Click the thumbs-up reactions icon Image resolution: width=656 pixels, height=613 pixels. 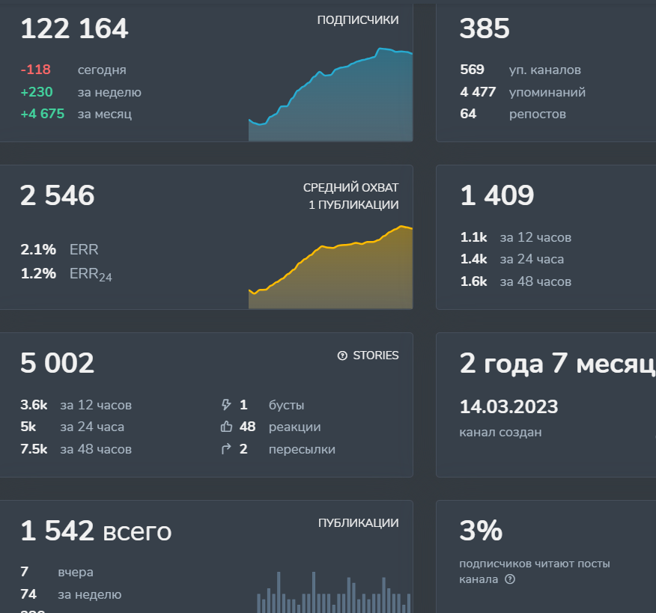pos(226,427)
